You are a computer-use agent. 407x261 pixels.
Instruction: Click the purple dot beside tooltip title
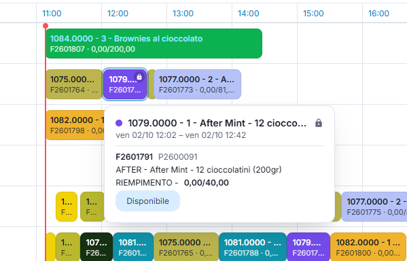pos(119,123)
